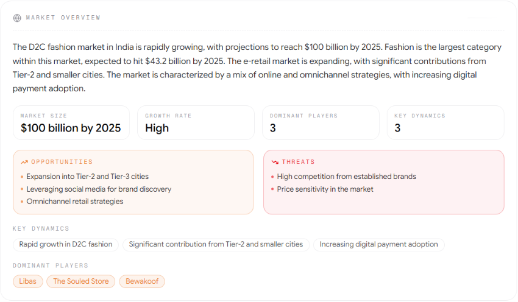Click the Market Overview heading
518x302 pixels.
[63, 18]
